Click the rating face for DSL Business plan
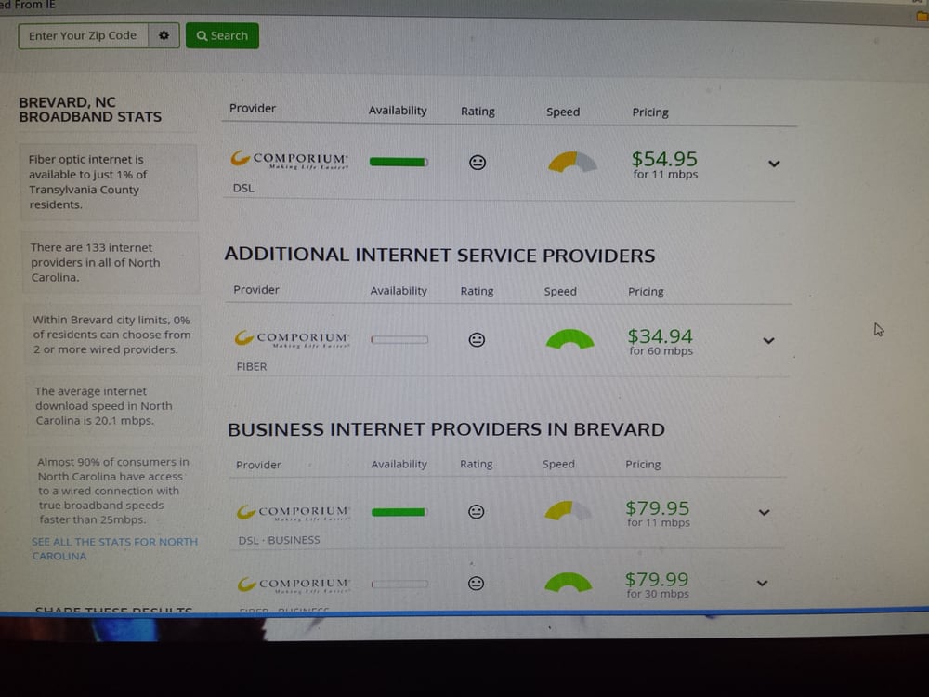929x697 pixels. [477, 511]
